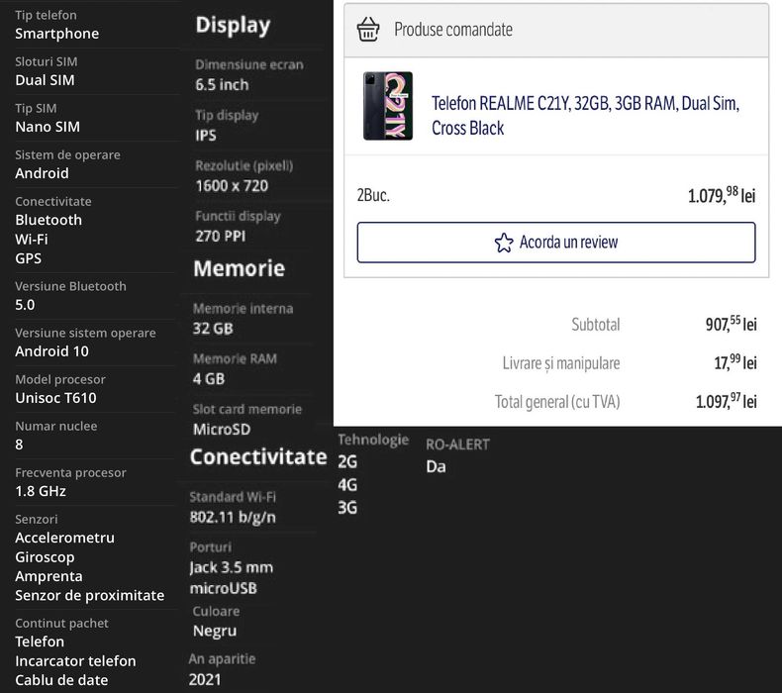Click the 2Buc. quantity text
This screenshot has width=782, height=693.
(x=373, y=195)
